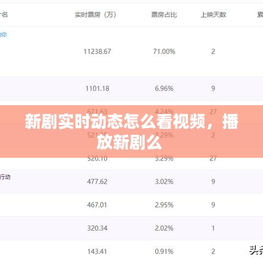
Task: Click the 头条 watermark logo
Action: coord(256,250)
